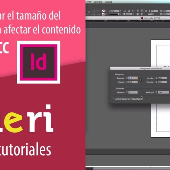Screen dimensions: 170x170
Task: Click the stroke color swatch in control bar
Action: pos(103,14)
